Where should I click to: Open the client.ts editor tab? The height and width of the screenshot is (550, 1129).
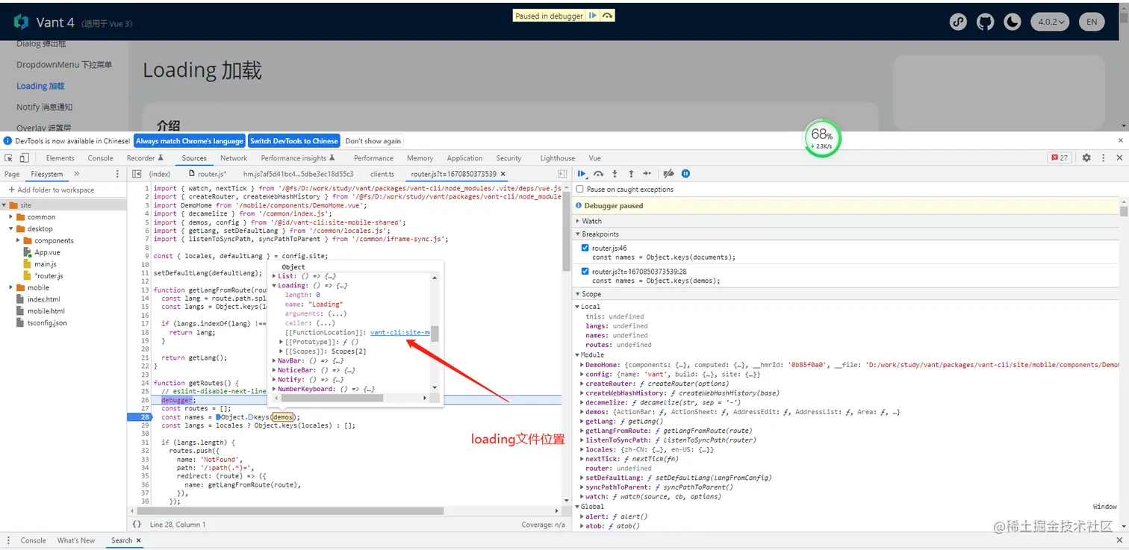coord(382,174)
